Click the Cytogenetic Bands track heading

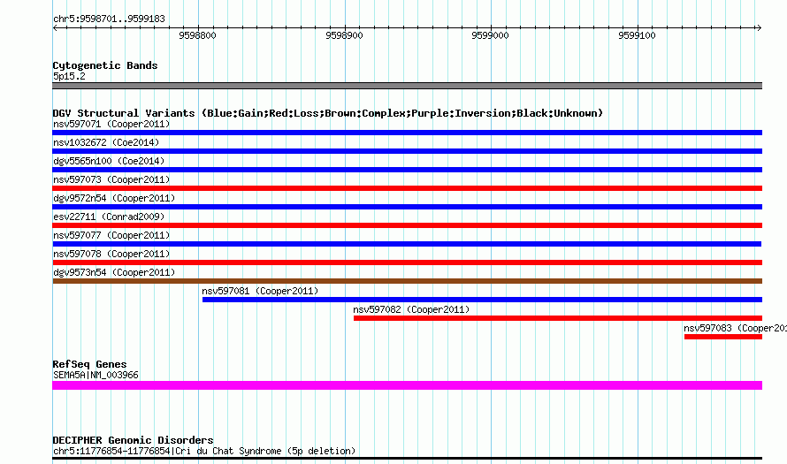click(105, 65)
